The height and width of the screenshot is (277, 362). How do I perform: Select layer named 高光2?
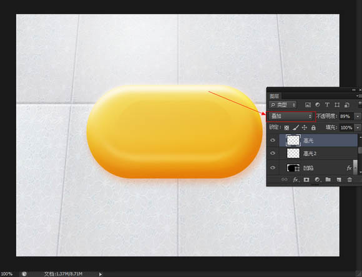(318, 153)
